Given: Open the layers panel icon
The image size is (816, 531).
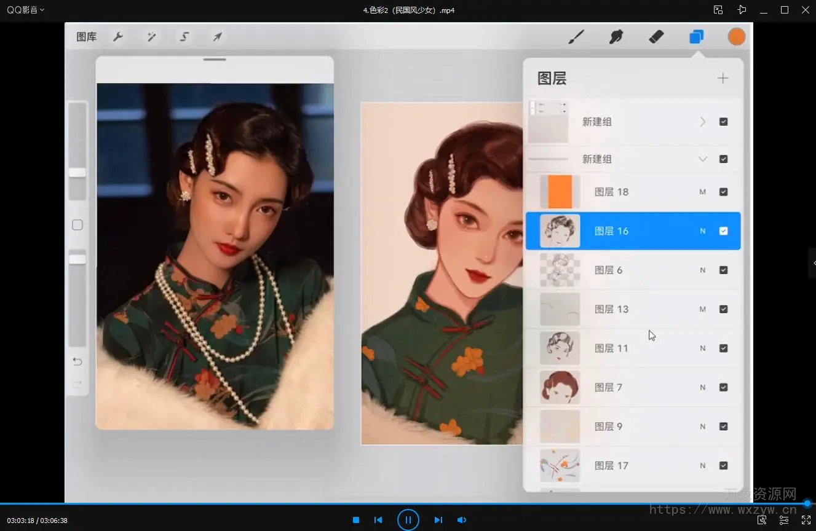Looking at the screenshot, I should click(x=696, y=37).
